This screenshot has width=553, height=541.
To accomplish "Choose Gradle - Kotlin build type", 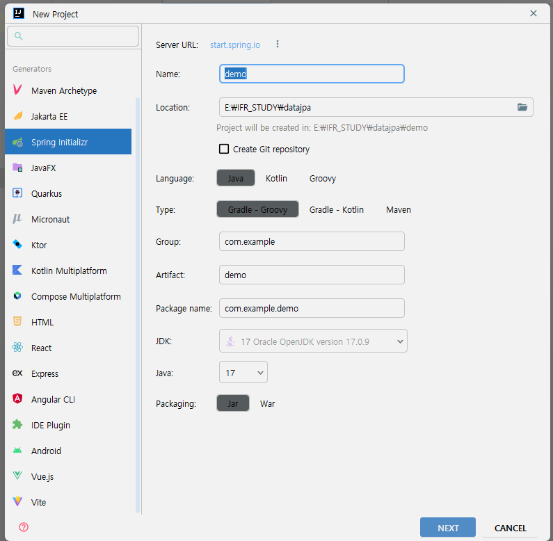I will [x=337, y=209].
